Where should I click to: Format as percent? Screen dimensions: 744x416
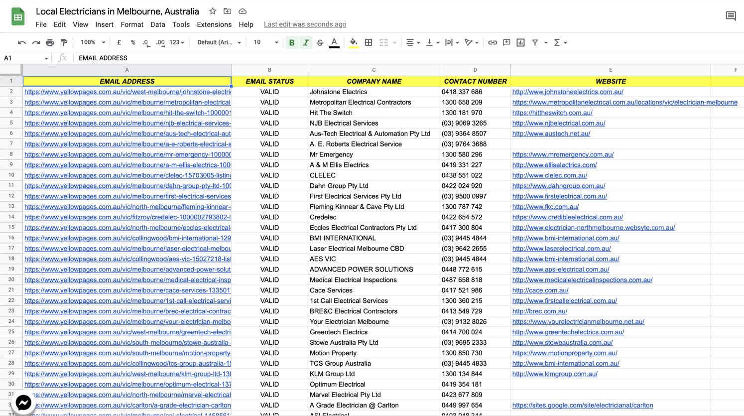click(x=133, y=43)
